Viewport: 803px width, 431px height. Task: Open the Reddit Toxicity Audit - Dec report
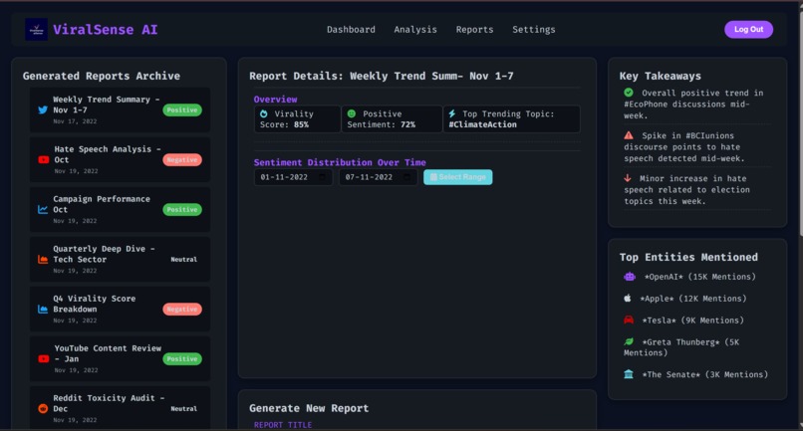click(120, 408)
